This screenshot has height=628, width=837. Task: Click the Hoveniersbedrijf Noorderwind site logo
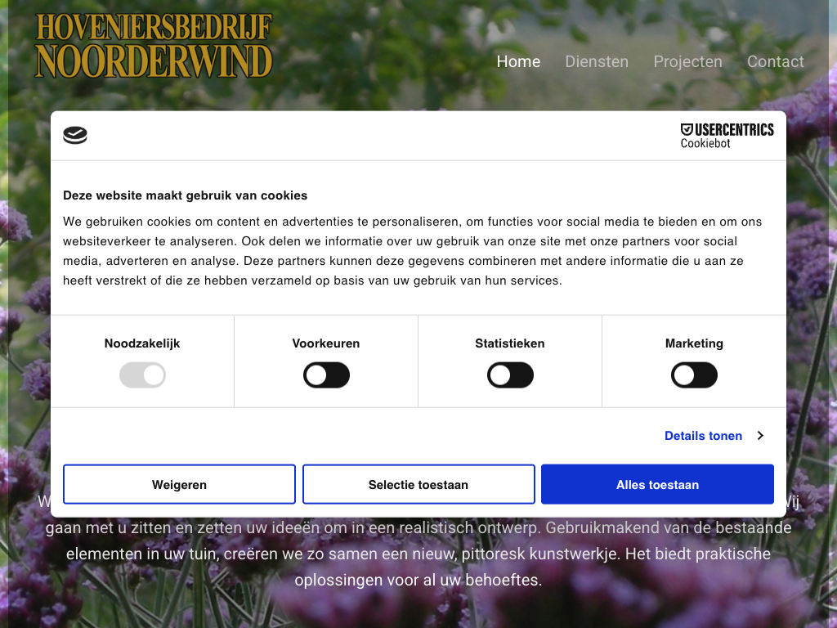click(154, 47)
